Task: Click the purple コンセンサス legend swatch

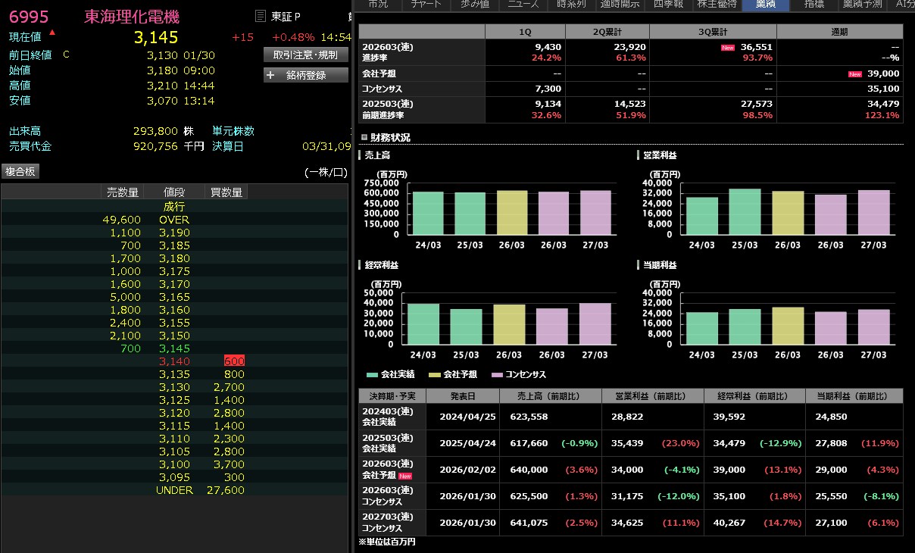Action: coord(497,374)
